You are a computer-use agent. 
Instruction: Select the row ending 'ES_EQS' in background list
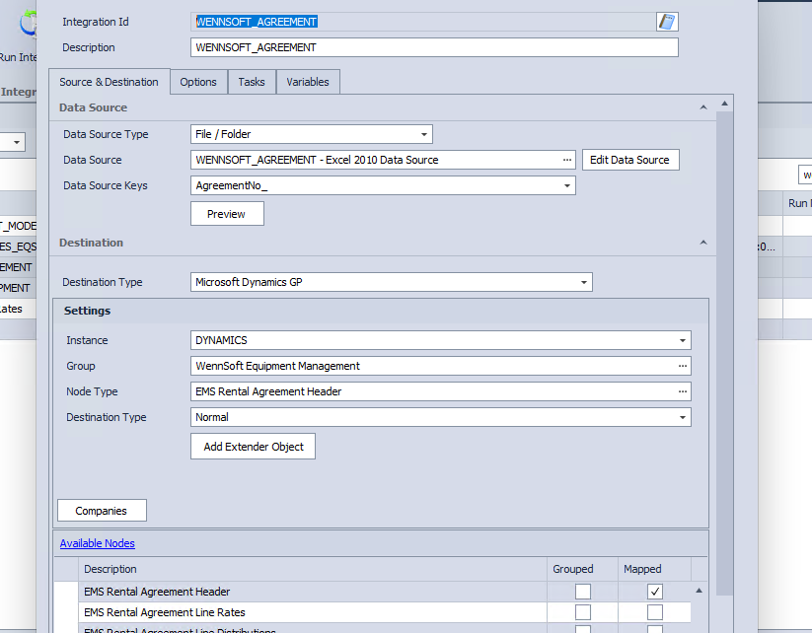point(18,246)
